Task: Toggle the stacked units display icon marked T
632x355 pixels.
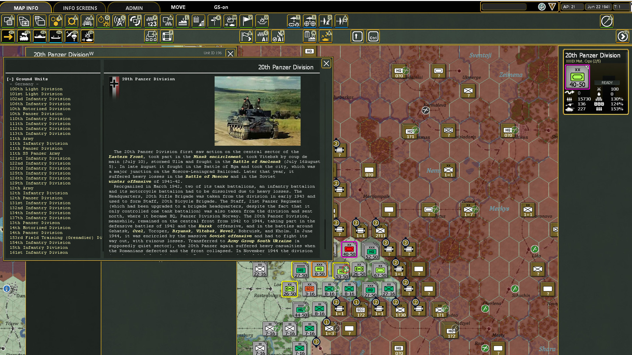Action: (8, 21)
